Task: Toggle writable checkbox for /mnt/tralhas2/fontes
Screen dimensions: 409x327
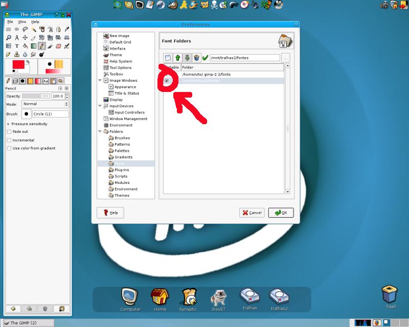Action: [x=167, y=81]
